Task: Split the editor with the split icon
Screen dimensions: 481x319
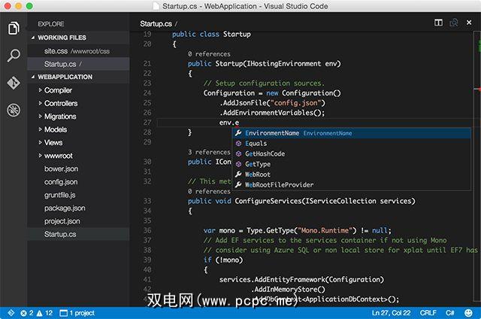Action: coord(439,24)
